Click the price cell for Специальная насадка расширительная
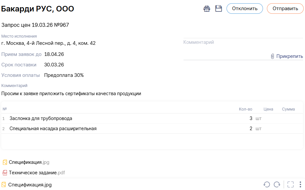305x190 pixels. point(268,129)
